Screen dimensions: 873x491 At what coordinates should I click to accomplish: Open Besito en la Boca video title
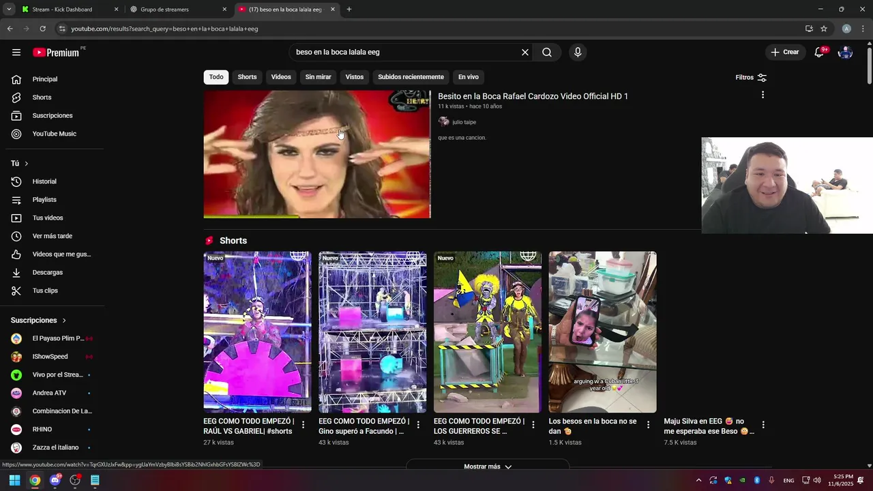(x=533, y=96)
